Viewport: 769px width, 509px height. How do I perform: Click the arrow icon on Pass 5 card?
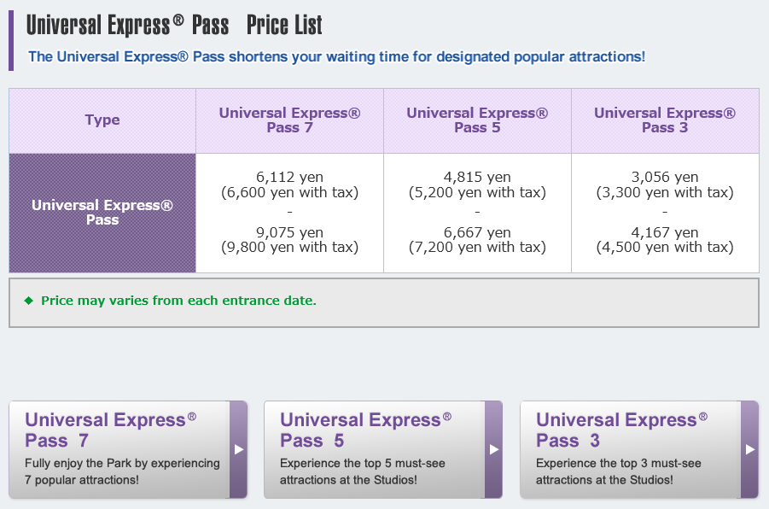pyautogui.click(x=494, y=449)
